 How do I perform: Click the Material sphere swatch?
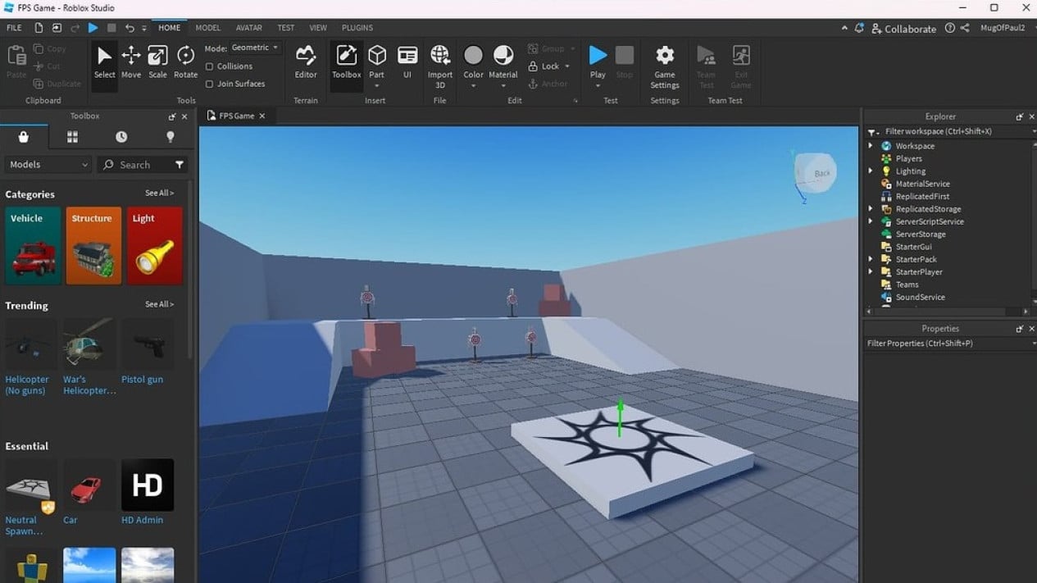503,55
